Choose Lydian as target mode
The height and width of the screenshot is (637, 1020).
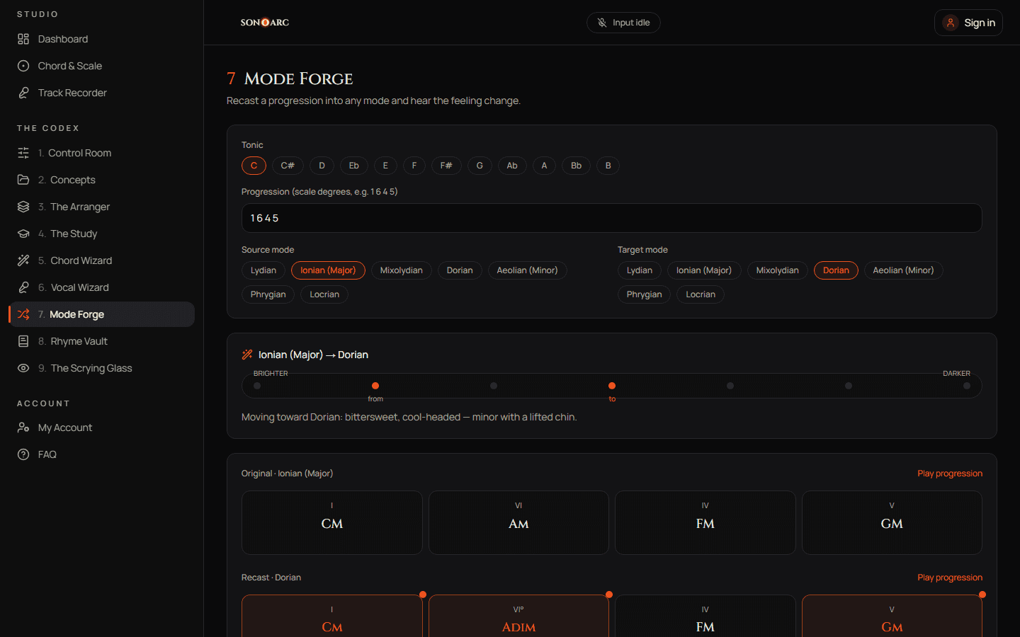(x=640, y=270)
